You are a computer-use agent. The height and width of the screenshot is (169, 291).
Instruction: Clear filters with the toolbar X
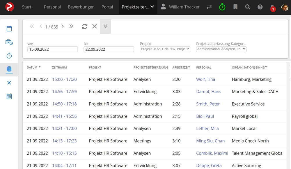click(x=95, y=26)
